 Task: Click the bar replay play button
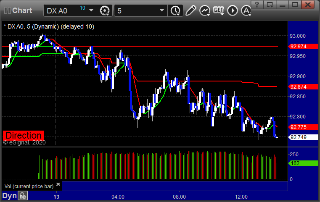coord(233,10)
